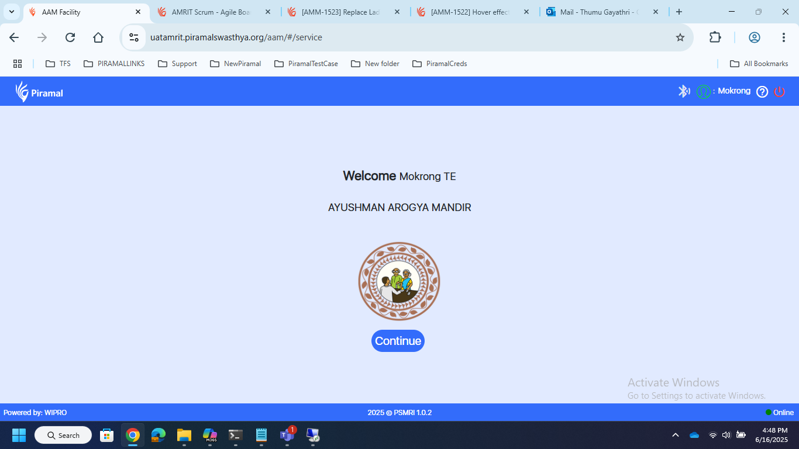
Task: Open the Windows Start menu
Action: coord(19,435)
